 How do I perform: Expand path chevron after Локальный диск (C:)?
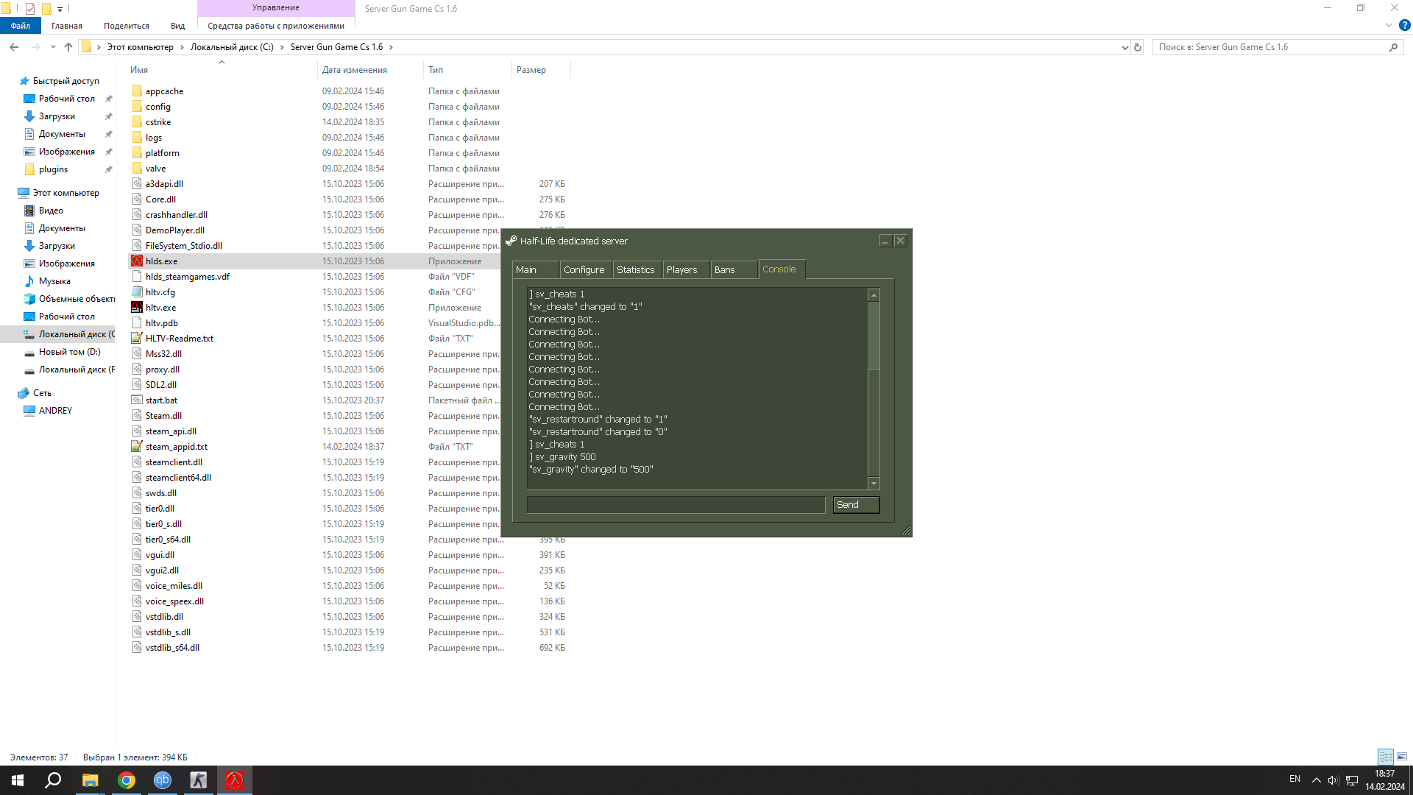(x=282, y=47)
